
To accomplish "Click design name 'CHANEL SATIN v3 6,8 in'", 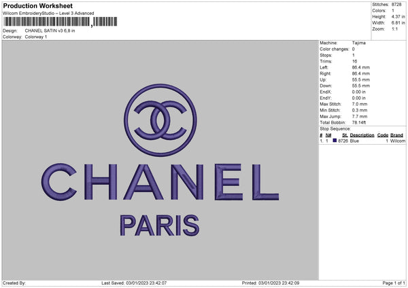I will point(50,31).
